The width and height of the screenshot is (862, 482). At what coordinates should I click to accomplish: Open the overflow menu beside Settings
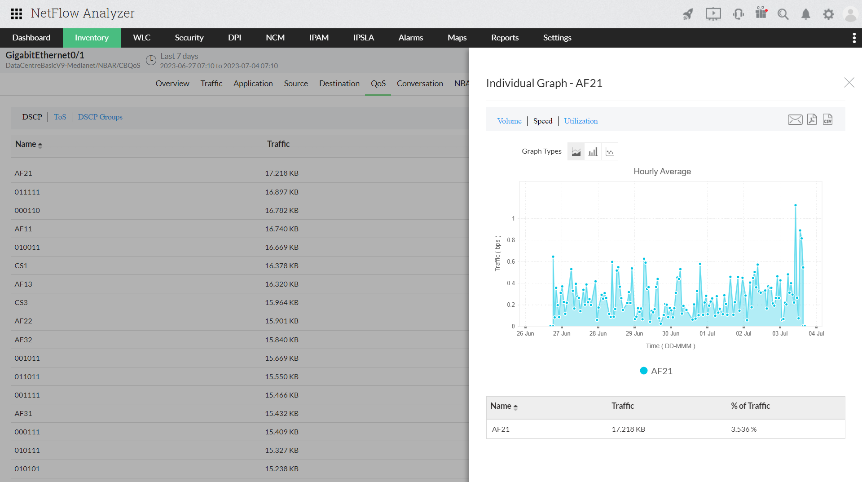tap(854, 38)
